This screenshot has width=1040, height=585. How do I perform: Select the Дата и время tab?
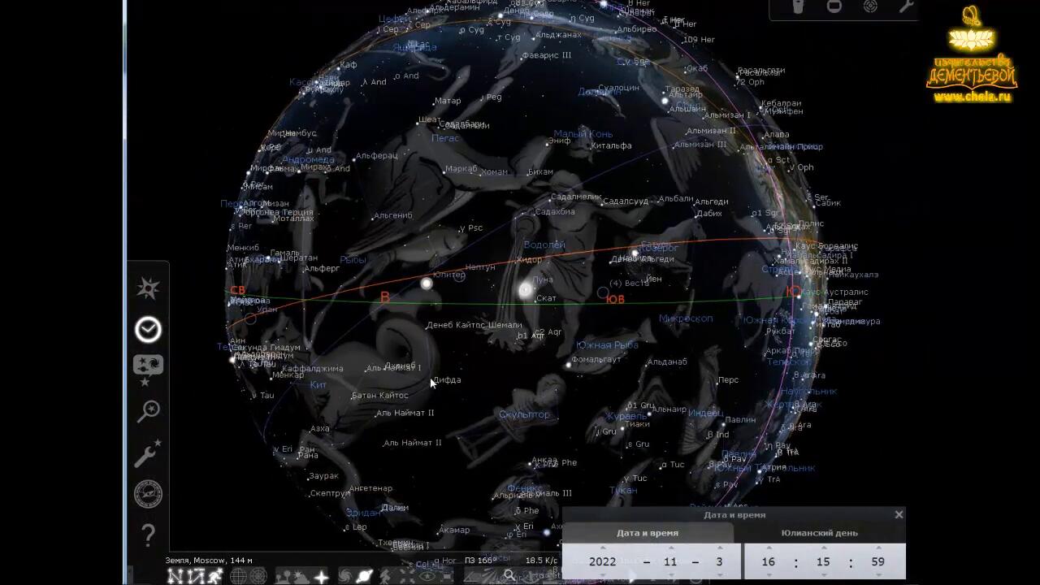[648, 533]
